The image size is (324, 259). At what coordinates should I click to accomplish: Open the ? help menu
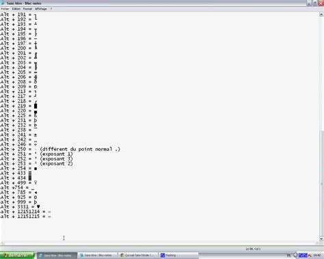(x=51, y=9)
